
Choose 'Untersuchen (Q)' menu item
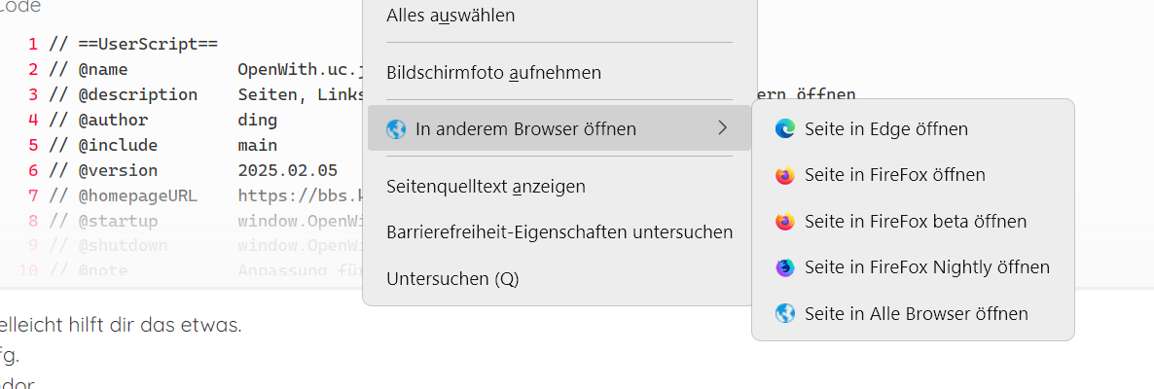coord(452,279)
